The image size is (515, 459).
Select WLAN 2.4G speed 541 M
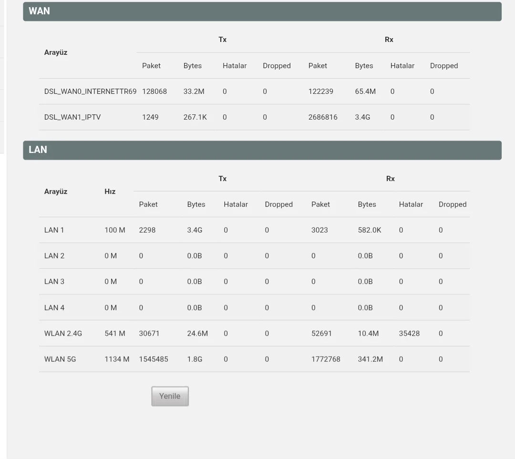tap(114, 334)
